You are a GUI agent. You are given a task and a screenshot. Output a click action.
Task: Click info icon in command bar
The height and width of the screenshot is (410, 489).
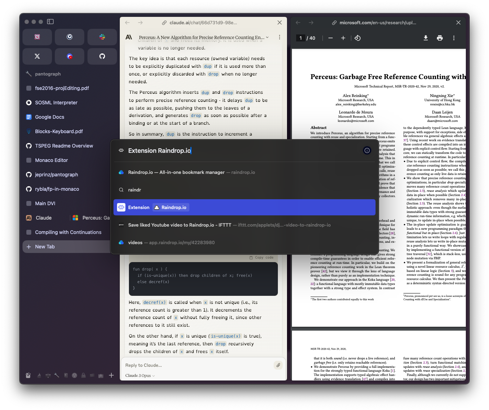[x=367, y=150]
